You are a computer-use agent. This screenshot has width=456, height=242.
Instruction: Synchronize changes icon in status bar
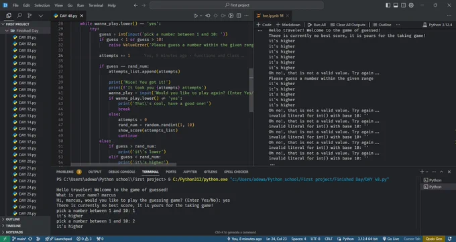[30, 239]
